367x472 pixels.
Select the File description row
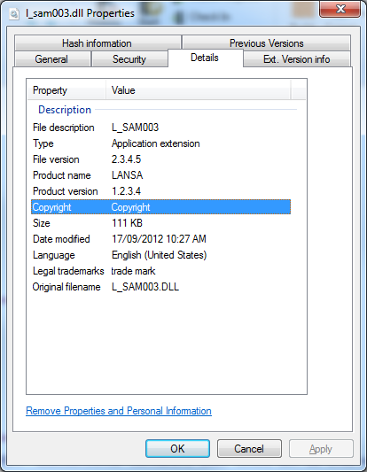click(x=161, y=128)
